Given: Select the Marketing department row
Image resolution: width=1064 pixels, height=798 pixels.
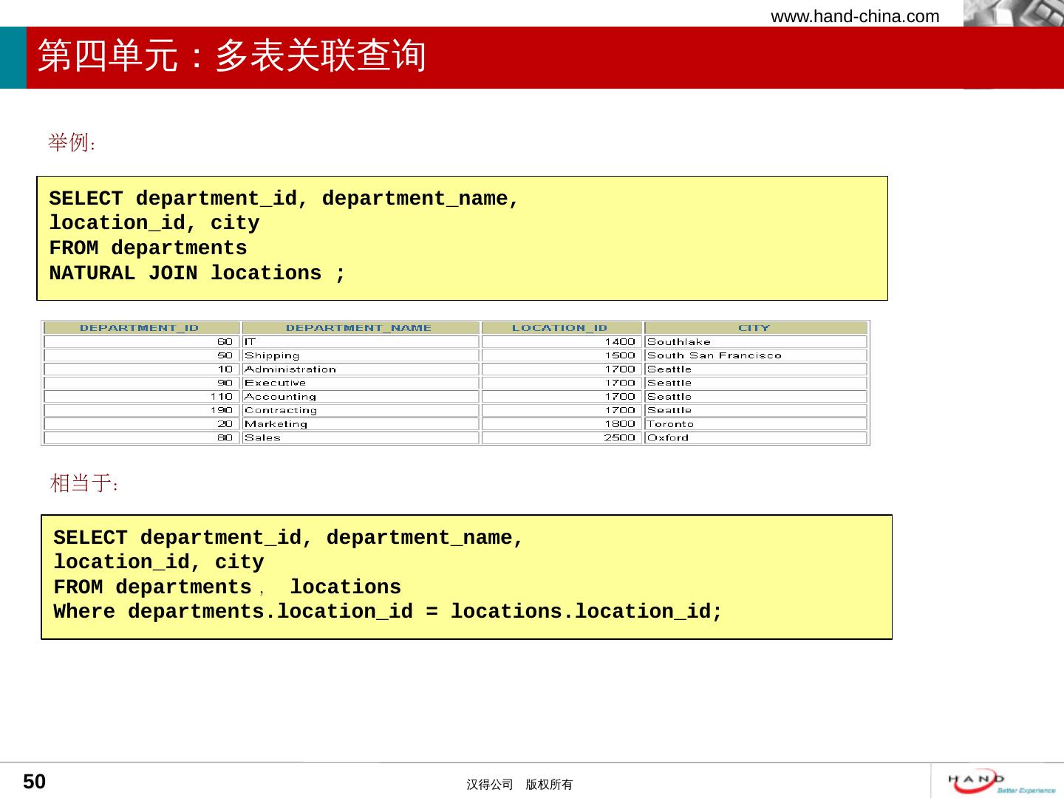Looking at the screenshot, I should pyautogui.click(x=276, y=424).
